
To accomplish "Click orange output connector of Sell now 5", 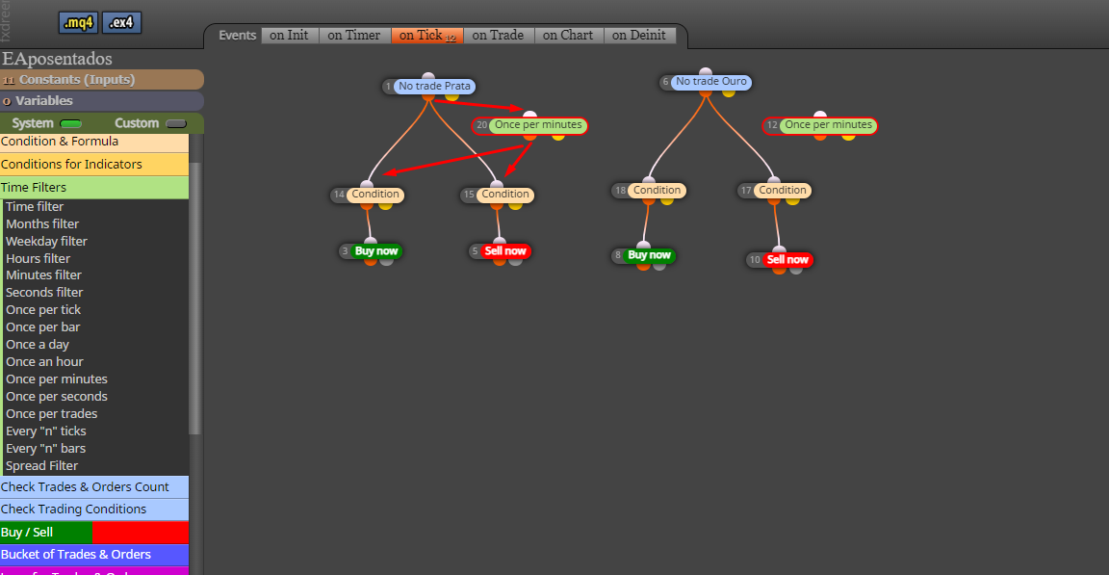I will click(500, 261).
